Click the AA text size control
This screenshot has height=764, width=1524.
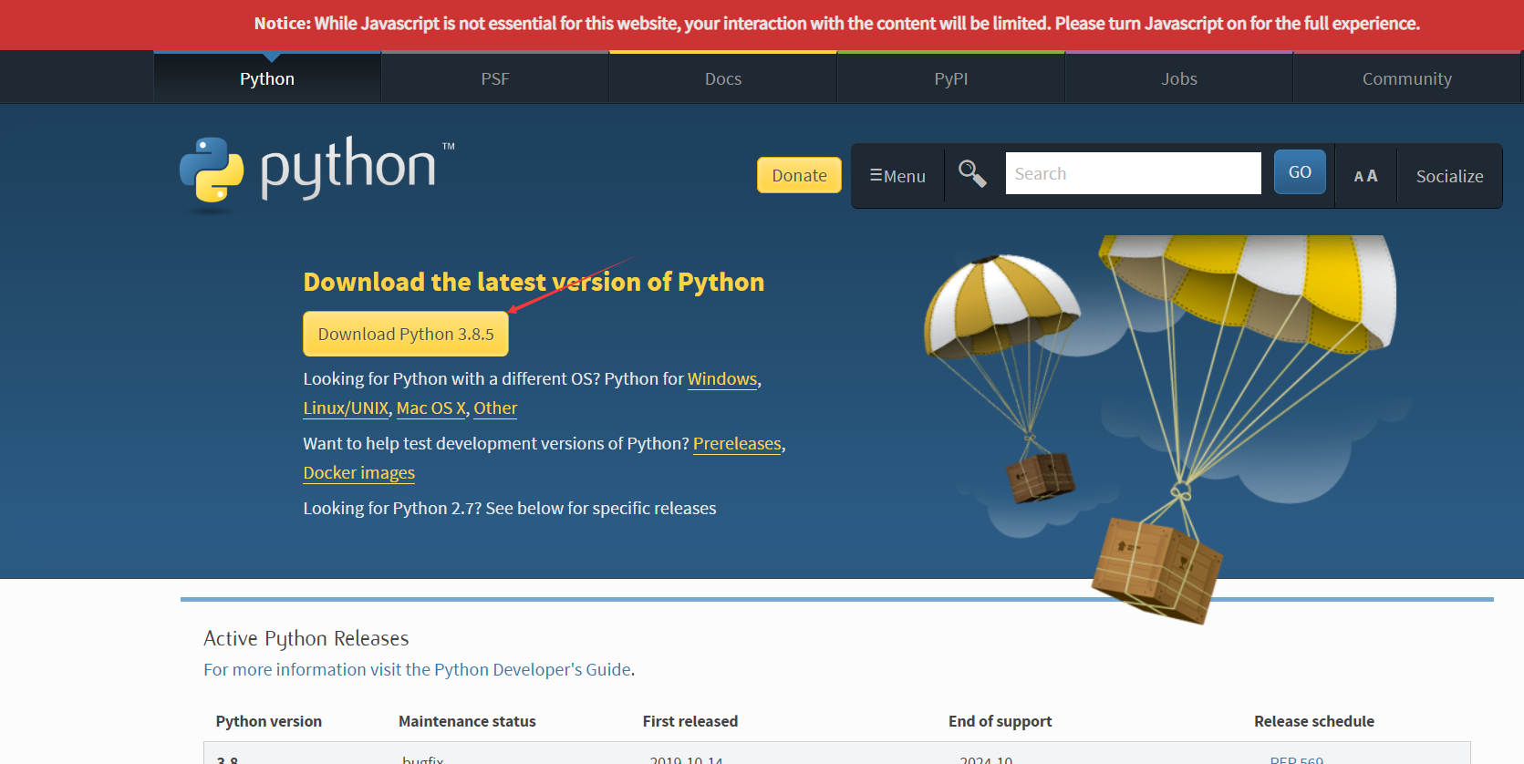tap(1365, 176)
